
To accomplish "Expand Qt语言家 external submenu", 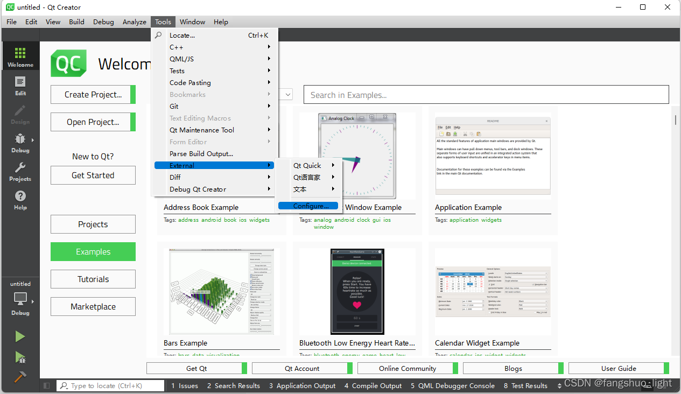I will point(308,178).
